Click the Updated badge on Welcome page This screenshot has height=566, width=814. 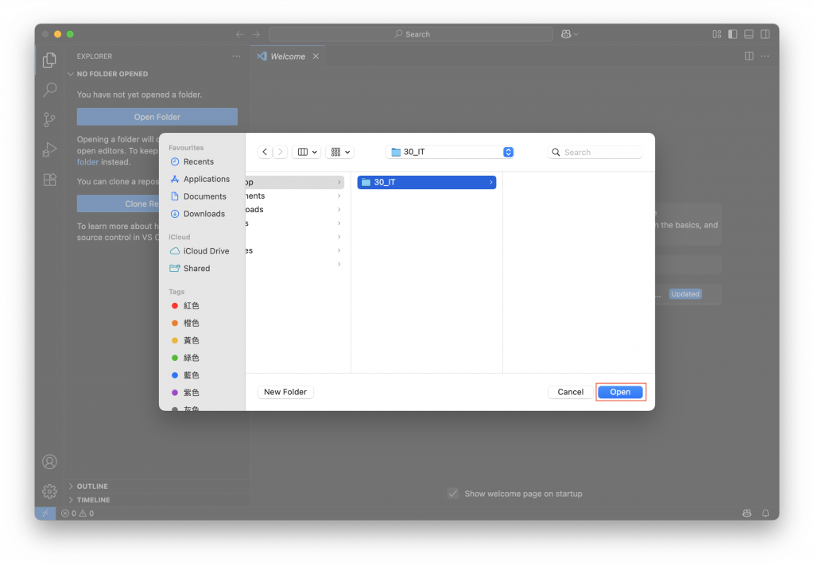[684, 294]
